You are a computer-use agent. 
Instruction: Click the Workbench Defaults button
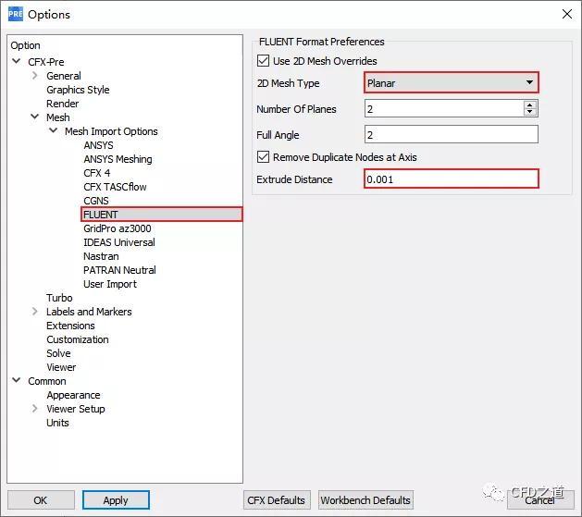coord(365,500)
